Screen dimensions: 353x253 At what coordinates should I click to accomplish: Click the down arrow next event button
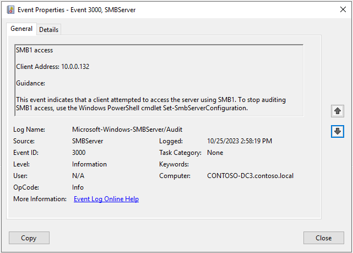tap(338, 131)
